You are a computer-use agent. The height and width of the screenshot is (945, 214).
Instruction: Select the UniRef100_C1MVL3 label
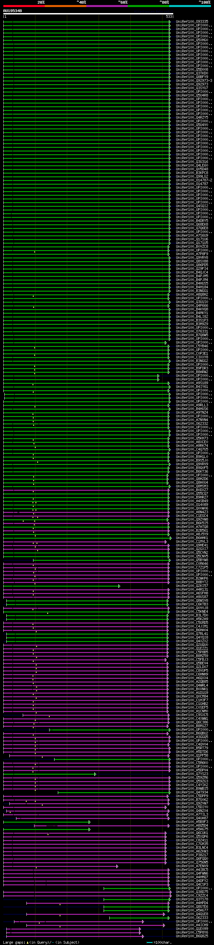point(192,541)
